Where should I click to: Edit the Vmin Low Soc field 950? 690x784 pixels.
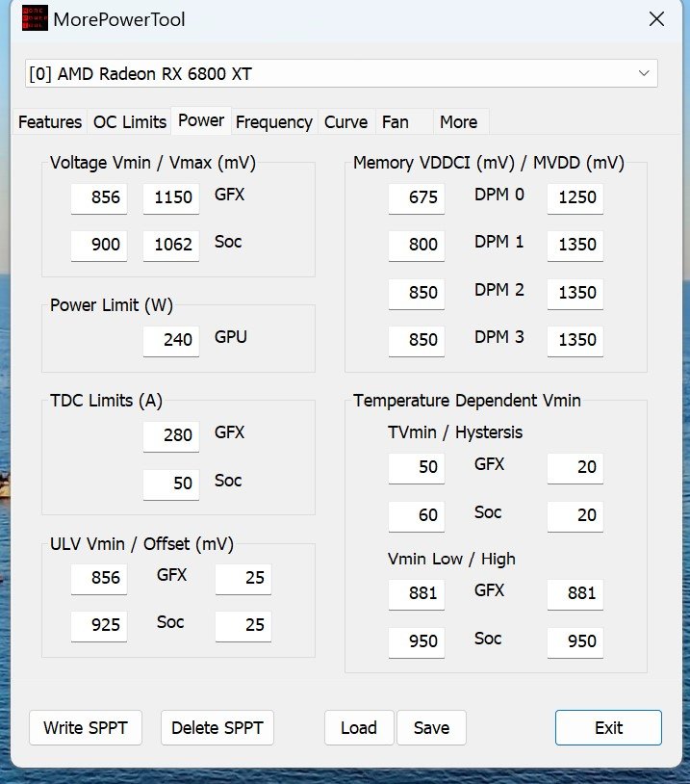click(416, 642)
